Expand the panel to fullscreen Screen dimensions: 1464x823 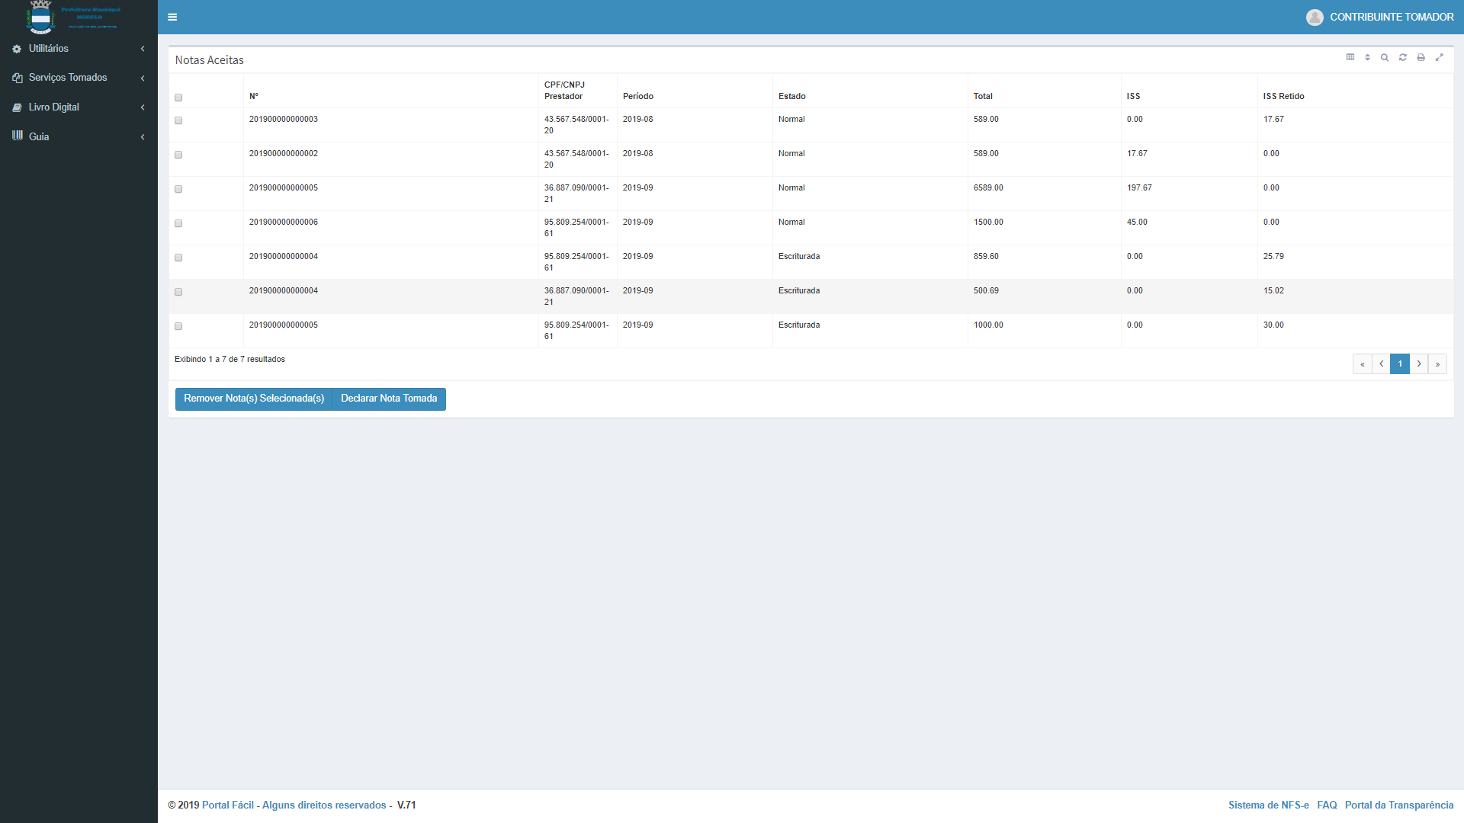pos(1439,57)
